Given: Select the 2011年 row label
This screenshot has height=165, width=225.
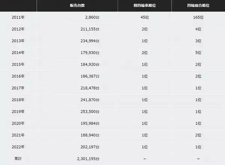Looking at the screenshot, I should [18, 17].
